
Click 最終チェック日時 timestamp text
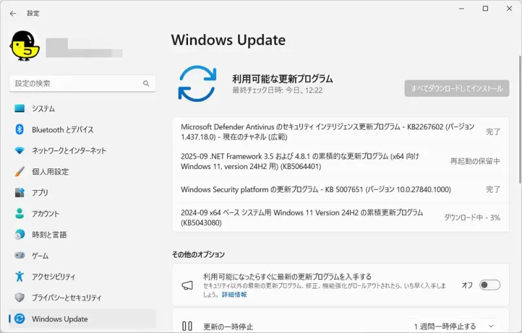[277, 90]
